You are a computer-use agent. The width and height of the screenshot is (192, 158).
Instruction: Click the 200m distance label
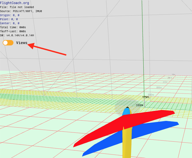pyautogui.click(x=151, y=95)
